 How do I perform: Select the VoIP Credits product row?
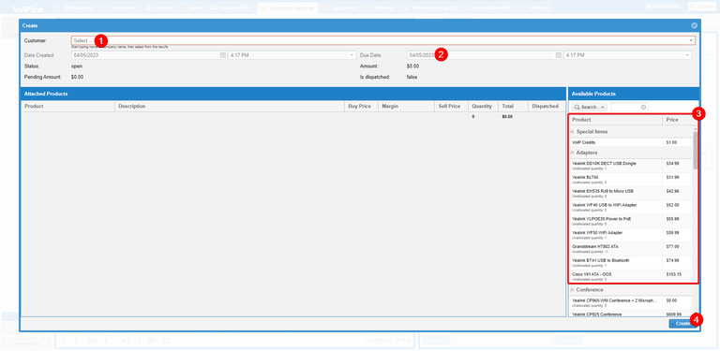tap(631, 142)
